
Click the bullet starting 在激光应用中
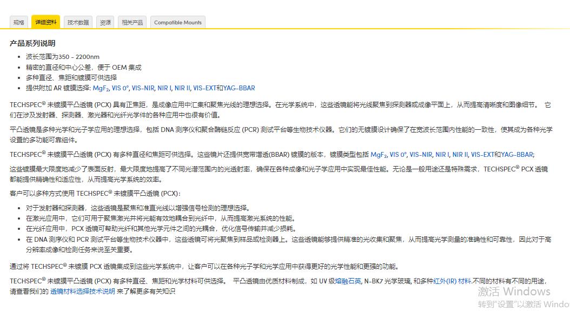click(x=161, y=219)
